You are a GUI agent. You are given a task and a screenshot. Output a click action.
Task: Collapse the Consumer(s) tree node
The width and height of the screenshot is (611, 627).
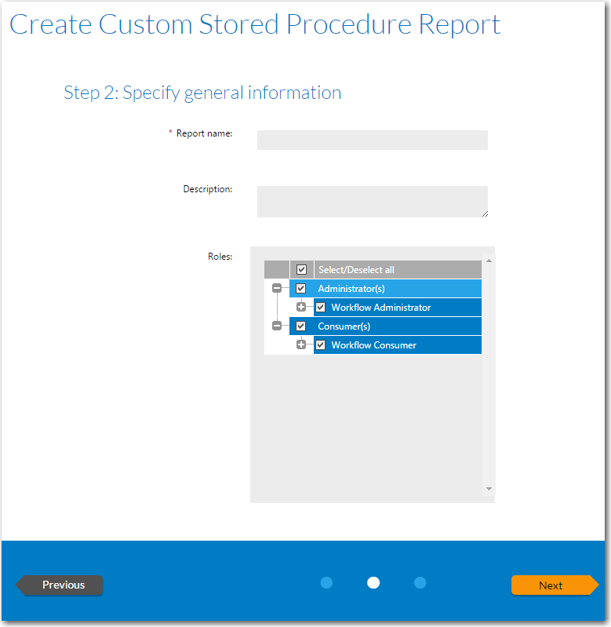click(276, 326)
